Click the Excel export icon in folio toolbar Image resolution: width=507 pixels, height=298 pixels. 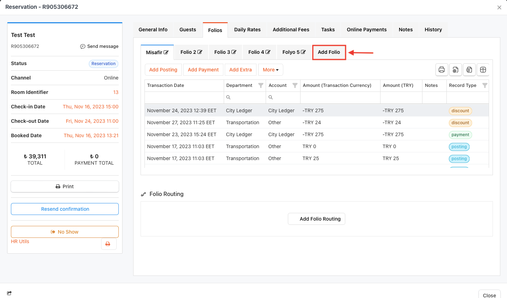[469, 70]
